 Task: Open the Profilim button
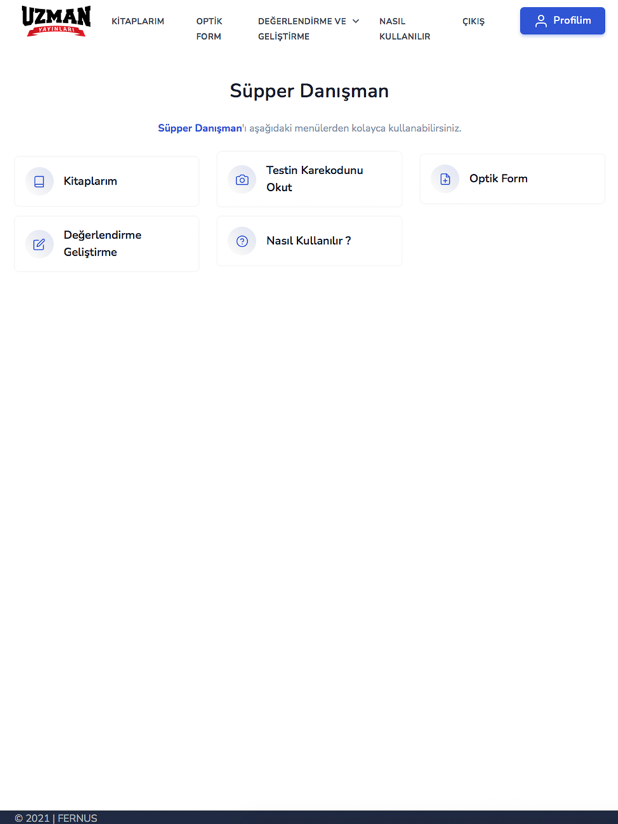pos(562,21)
